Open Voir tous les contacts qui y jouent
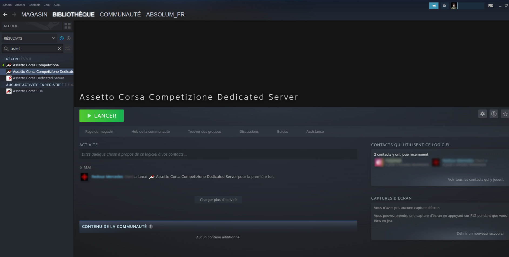 tap(476, 180)
